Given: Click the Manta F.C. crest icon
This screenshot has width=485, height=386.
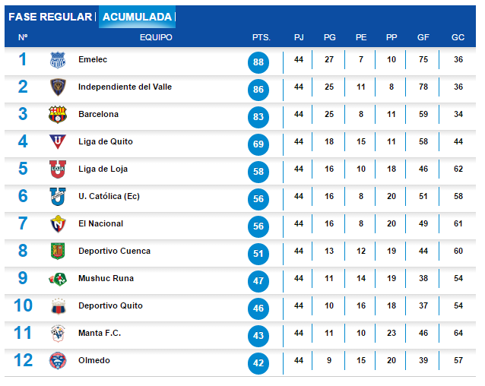Looking at the screenshot, I should [x=59, y=334].
